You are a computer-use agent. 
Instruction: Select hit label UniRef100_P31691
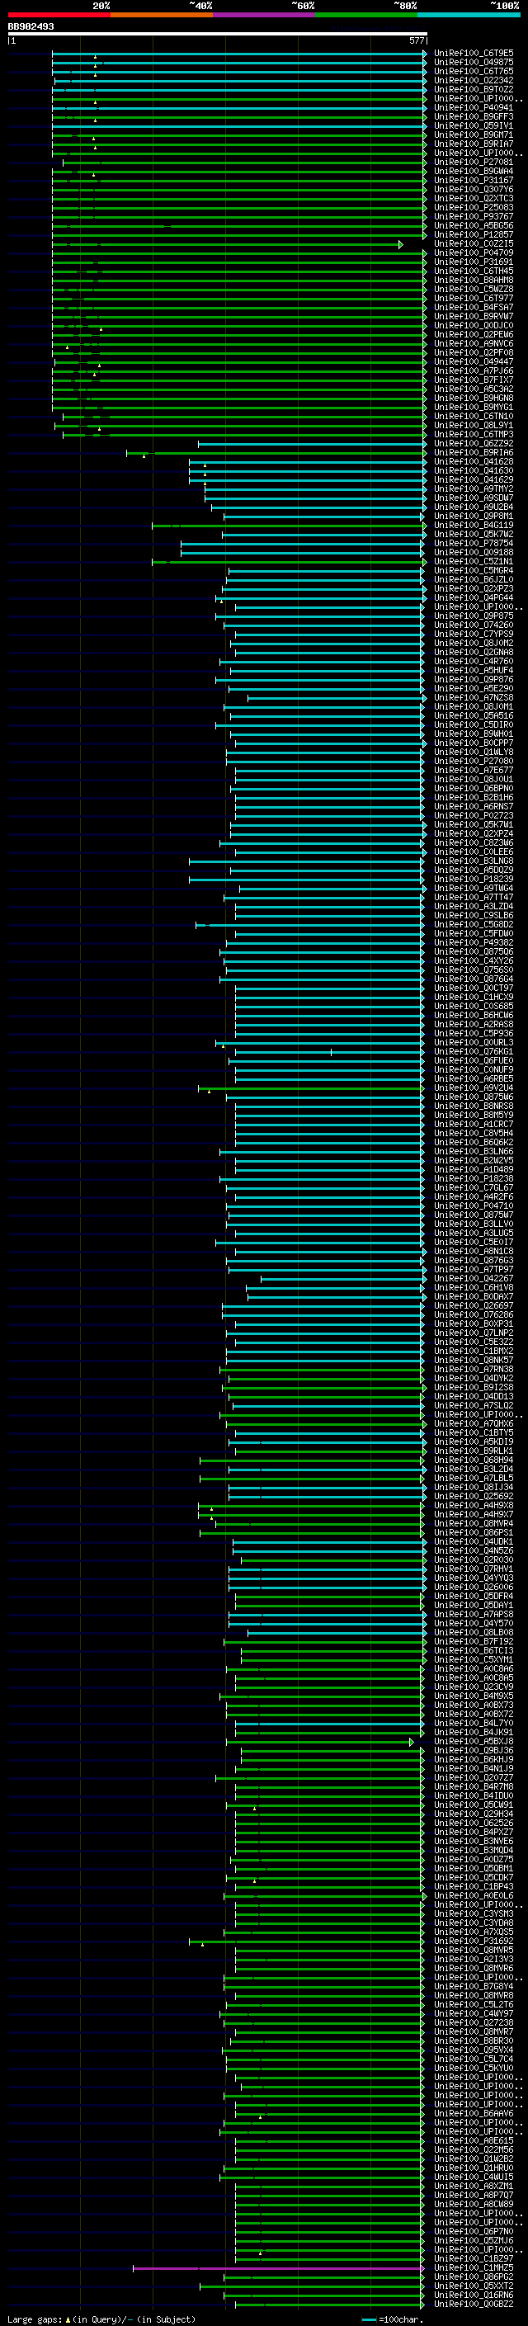coord(474,262)
